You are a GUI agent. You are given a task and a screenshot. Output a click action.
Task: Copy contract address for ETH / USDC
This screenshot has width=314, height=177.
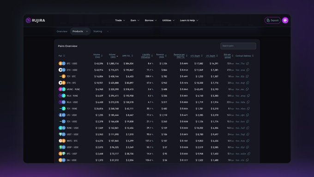(x=248, y=70)
